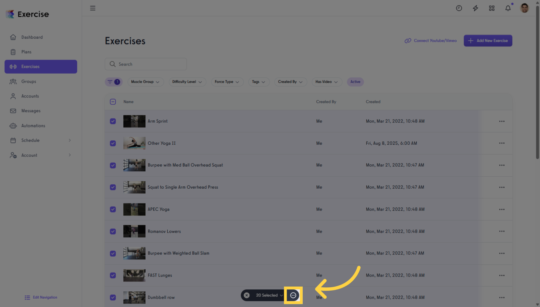
Task: Uncheck the Arm Sprint checkbox
Action: 113,121
